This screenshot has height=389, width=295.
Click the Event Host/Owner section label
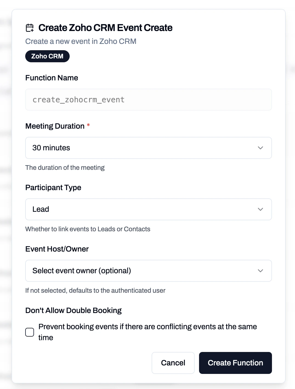pos(57,249)
